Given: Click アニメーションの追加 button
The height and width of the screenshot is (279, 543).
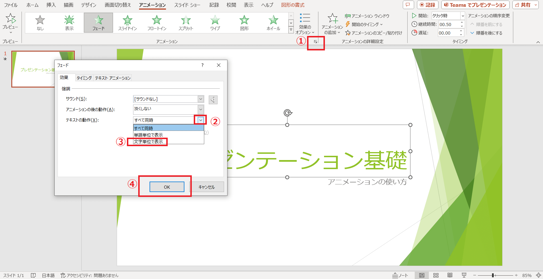Looking at the screenshot, I should 332,24.
